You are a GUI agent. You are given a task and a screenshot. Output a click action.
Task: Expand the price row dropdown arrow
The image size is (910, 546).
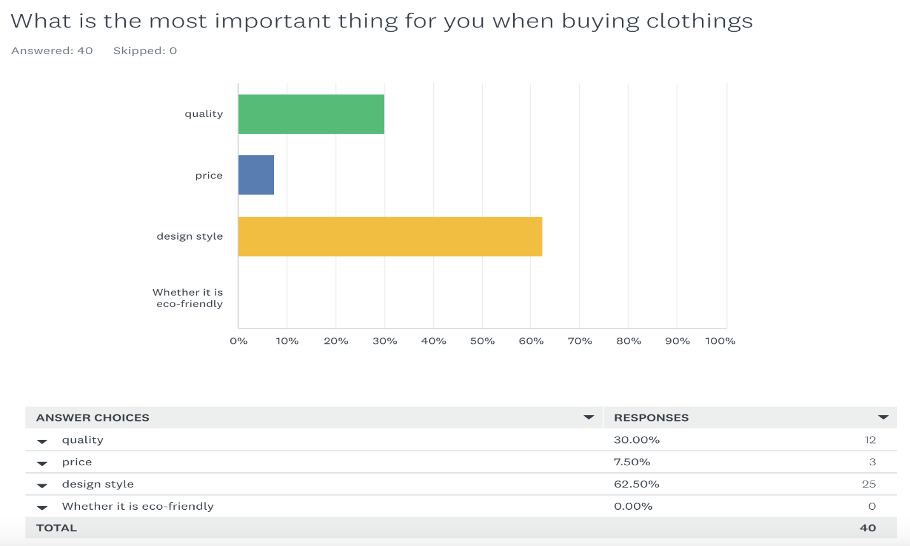[x=43, y=463]
